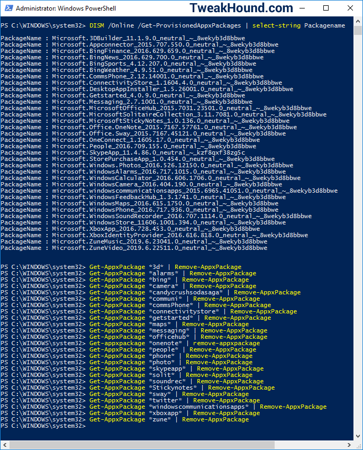Screen dimensions: 363x450
Task: Click the Microsoft.BingWeather package line
Action: tap(126, 70)
